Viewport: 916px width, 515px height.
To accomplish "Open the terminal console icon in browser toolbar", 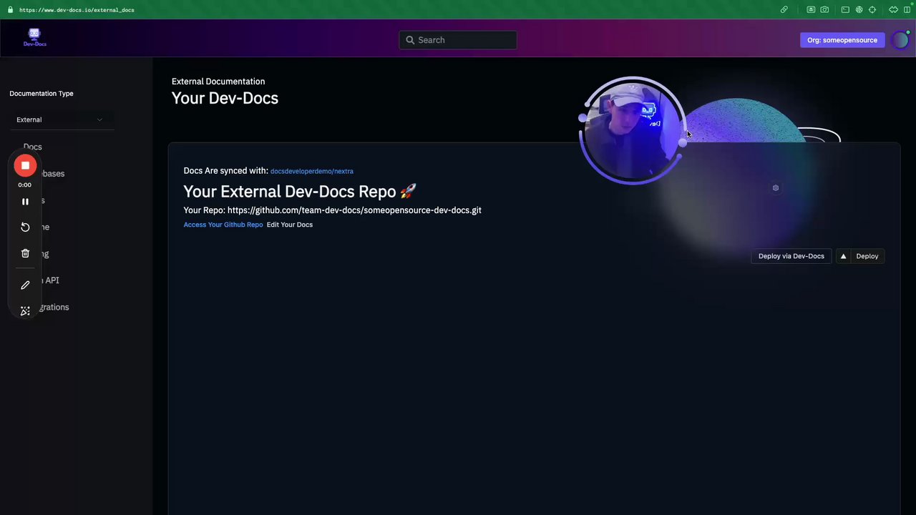I will (845, 10).
